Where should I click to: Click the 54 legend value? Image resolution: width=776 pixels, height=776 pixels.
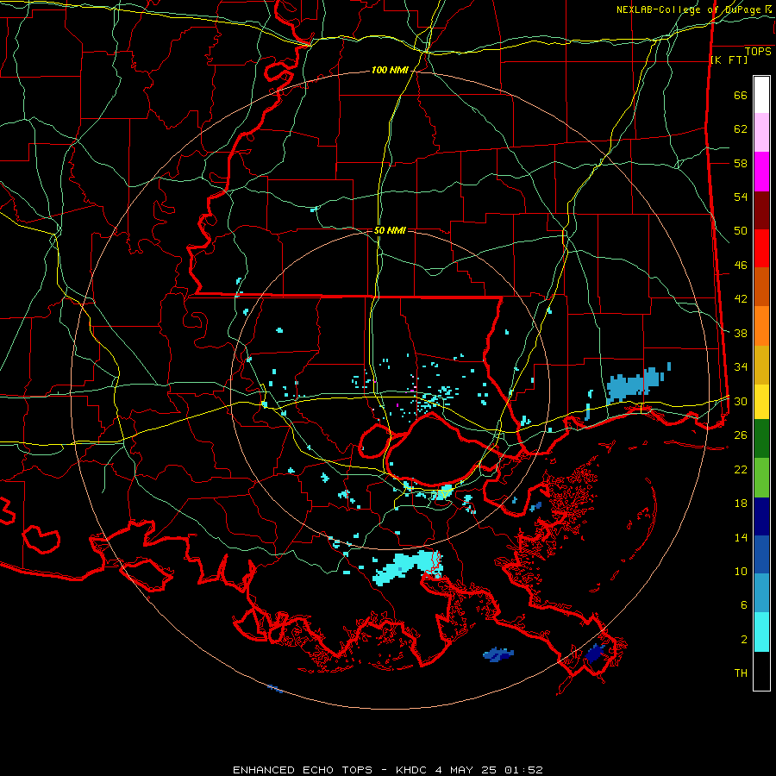click(x=741, y=197)
